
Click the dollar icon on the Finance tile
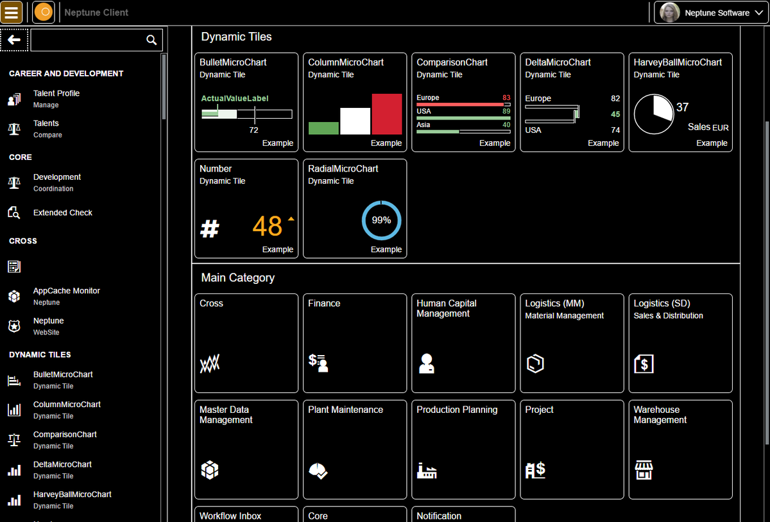point(317,363)
